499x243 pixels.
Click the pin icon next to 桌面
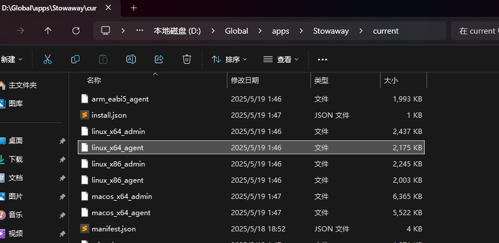click(63, 141)
